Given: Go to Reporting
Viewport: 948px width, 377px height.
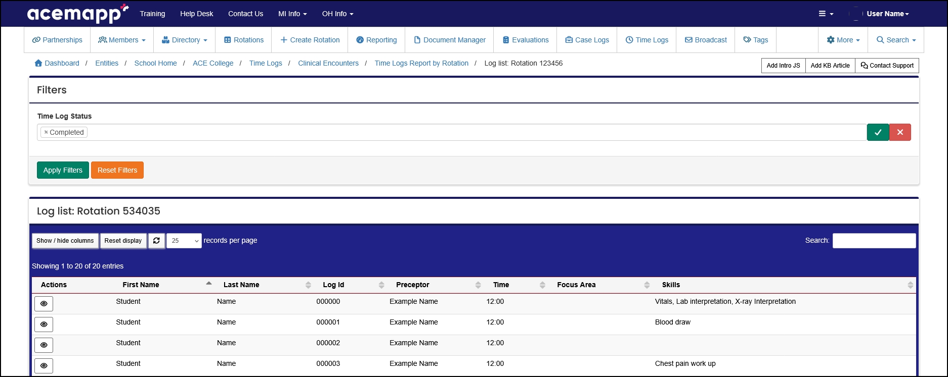Looking at the screenshot, I should click(376, 40).
